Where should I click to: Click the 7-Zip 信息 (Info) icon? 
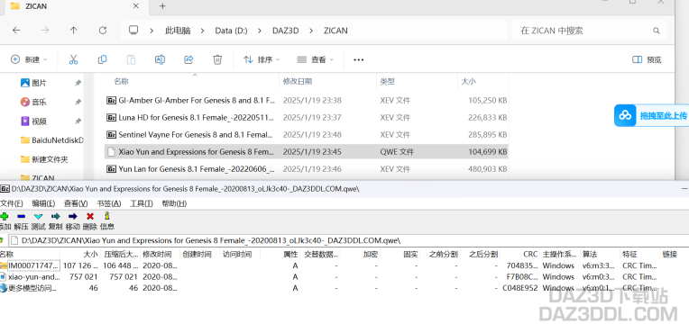[106, 216]
